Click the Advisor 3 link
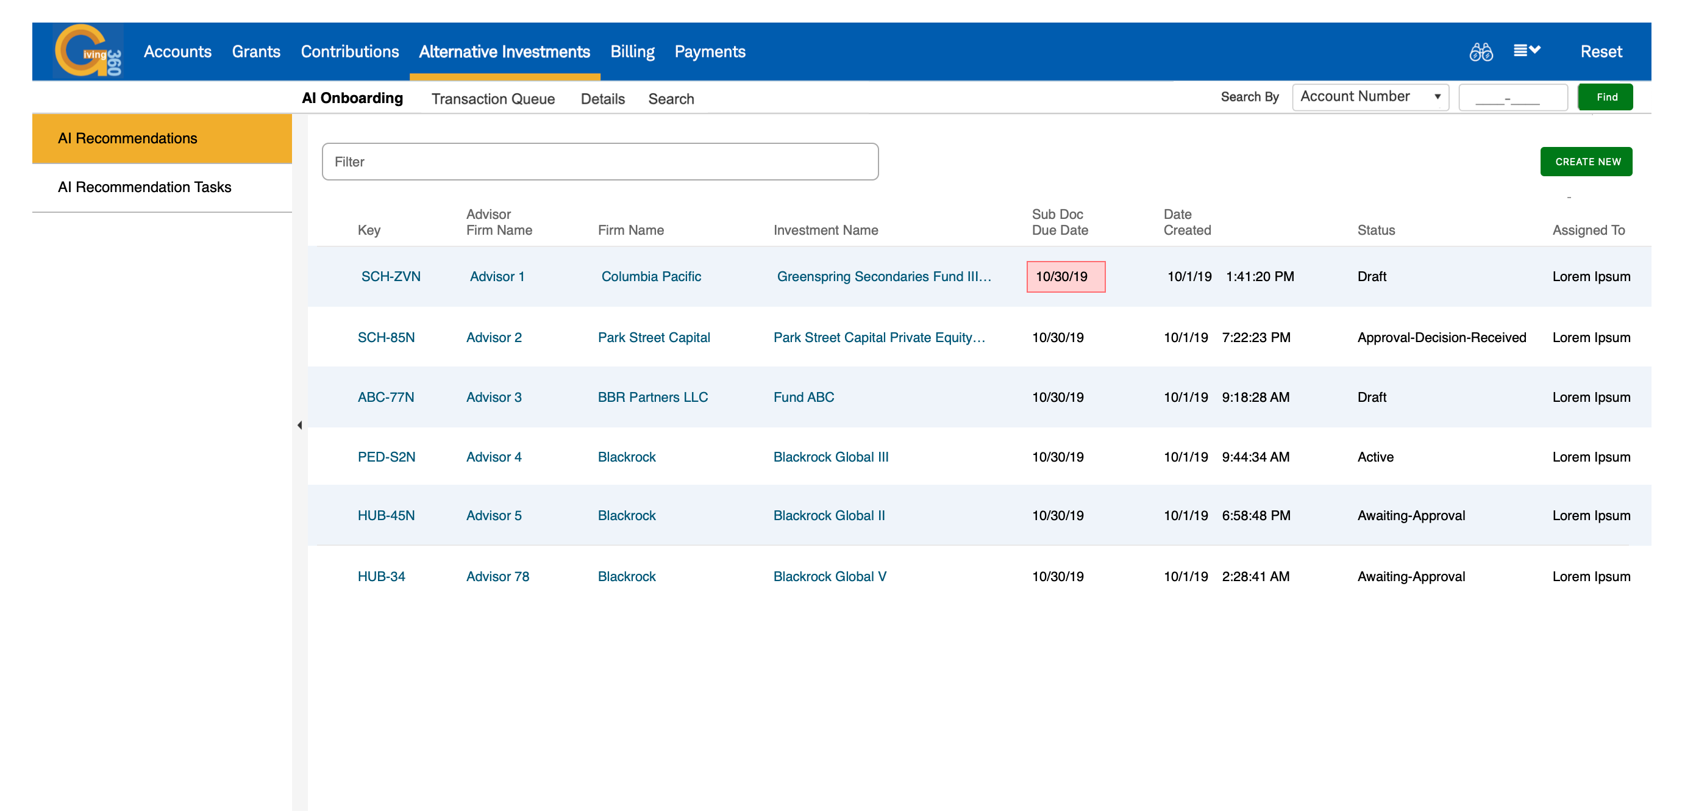The height and width of the screenshot is (811, 1707). 494,397
